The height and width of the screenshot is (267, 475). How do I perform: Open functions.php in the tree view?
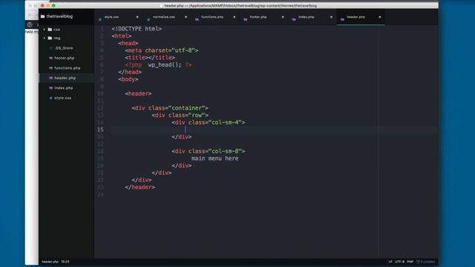pos(68,68)
